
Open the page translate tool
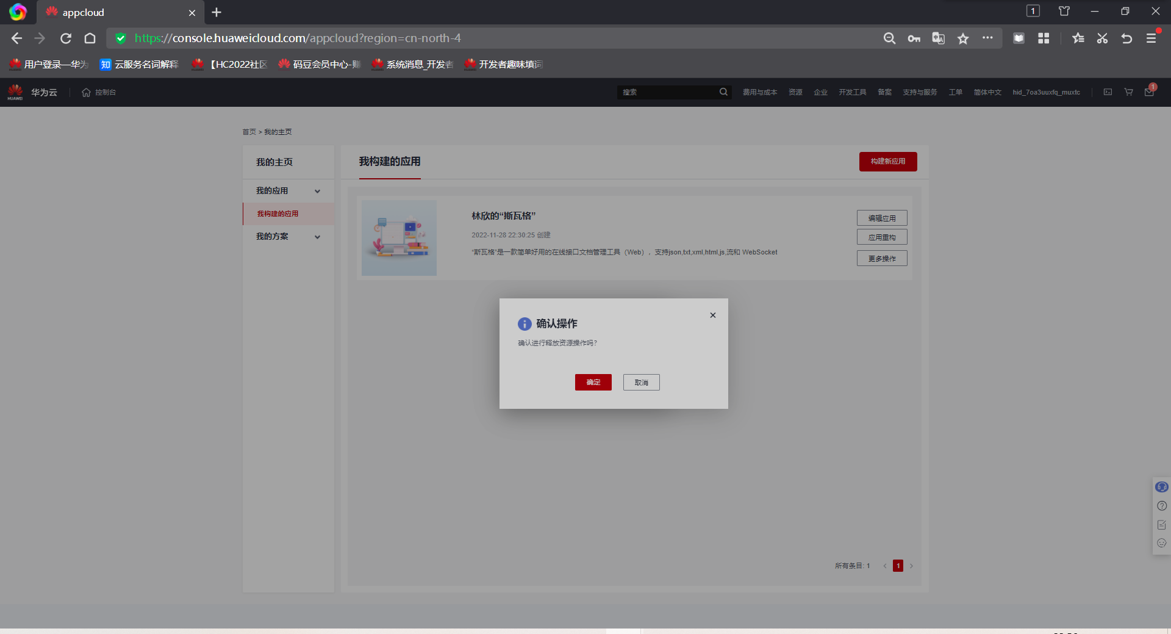[x=938, y=38]
